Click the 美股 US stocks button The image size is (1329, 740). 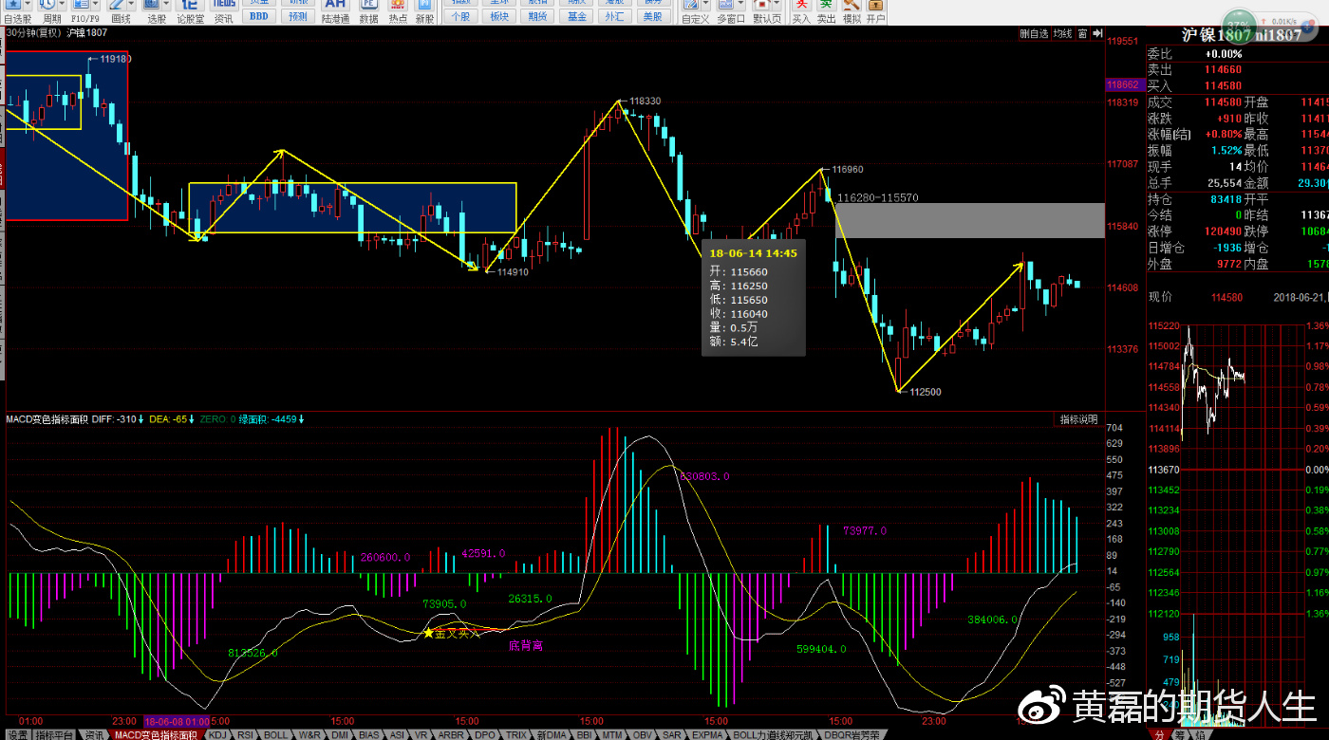pyautogui.click(x=653, y=17)
